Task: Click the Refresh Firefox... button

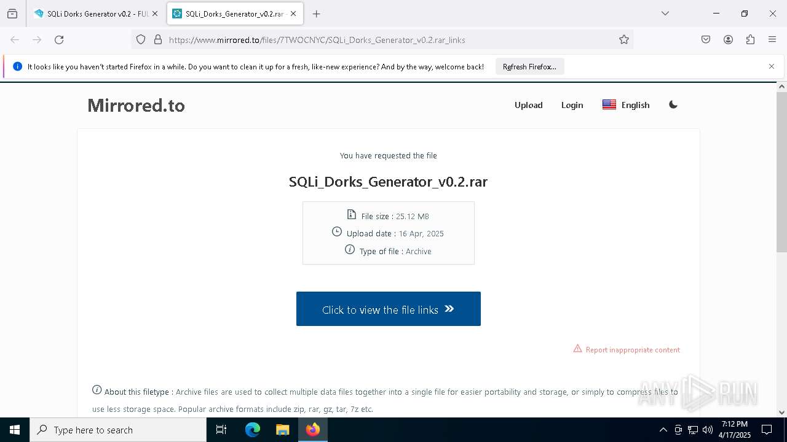Action: pyautogui.click(x=529, y=66)
